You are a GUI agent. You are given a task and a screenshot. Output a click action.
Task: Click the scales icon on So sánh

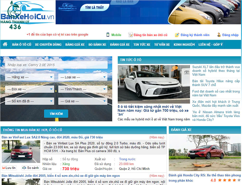click(x=24, y=168)
